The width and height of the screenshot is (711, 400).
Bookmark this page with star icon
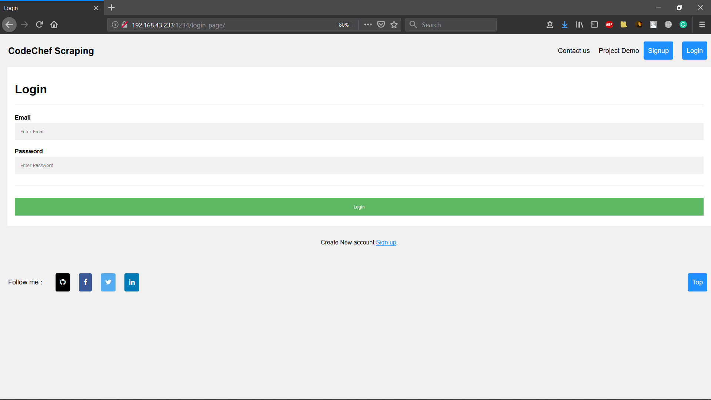tap(394, 24)
